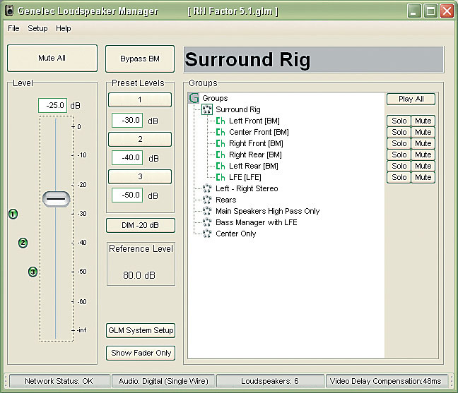Mute the LFE channel

click(423, 177)
